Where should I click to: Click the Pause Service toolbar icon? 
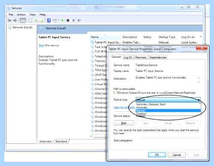[74, 21]
